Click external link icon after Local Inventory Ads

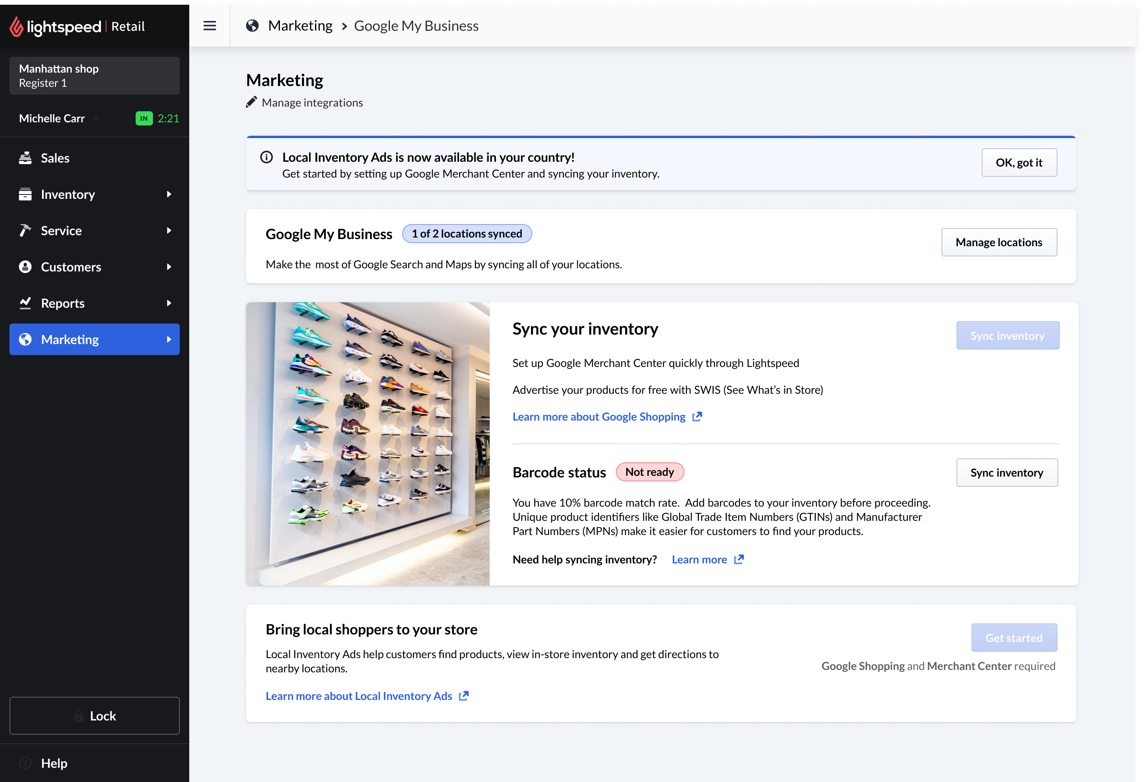pyautogui.click(x=464, y=696)
